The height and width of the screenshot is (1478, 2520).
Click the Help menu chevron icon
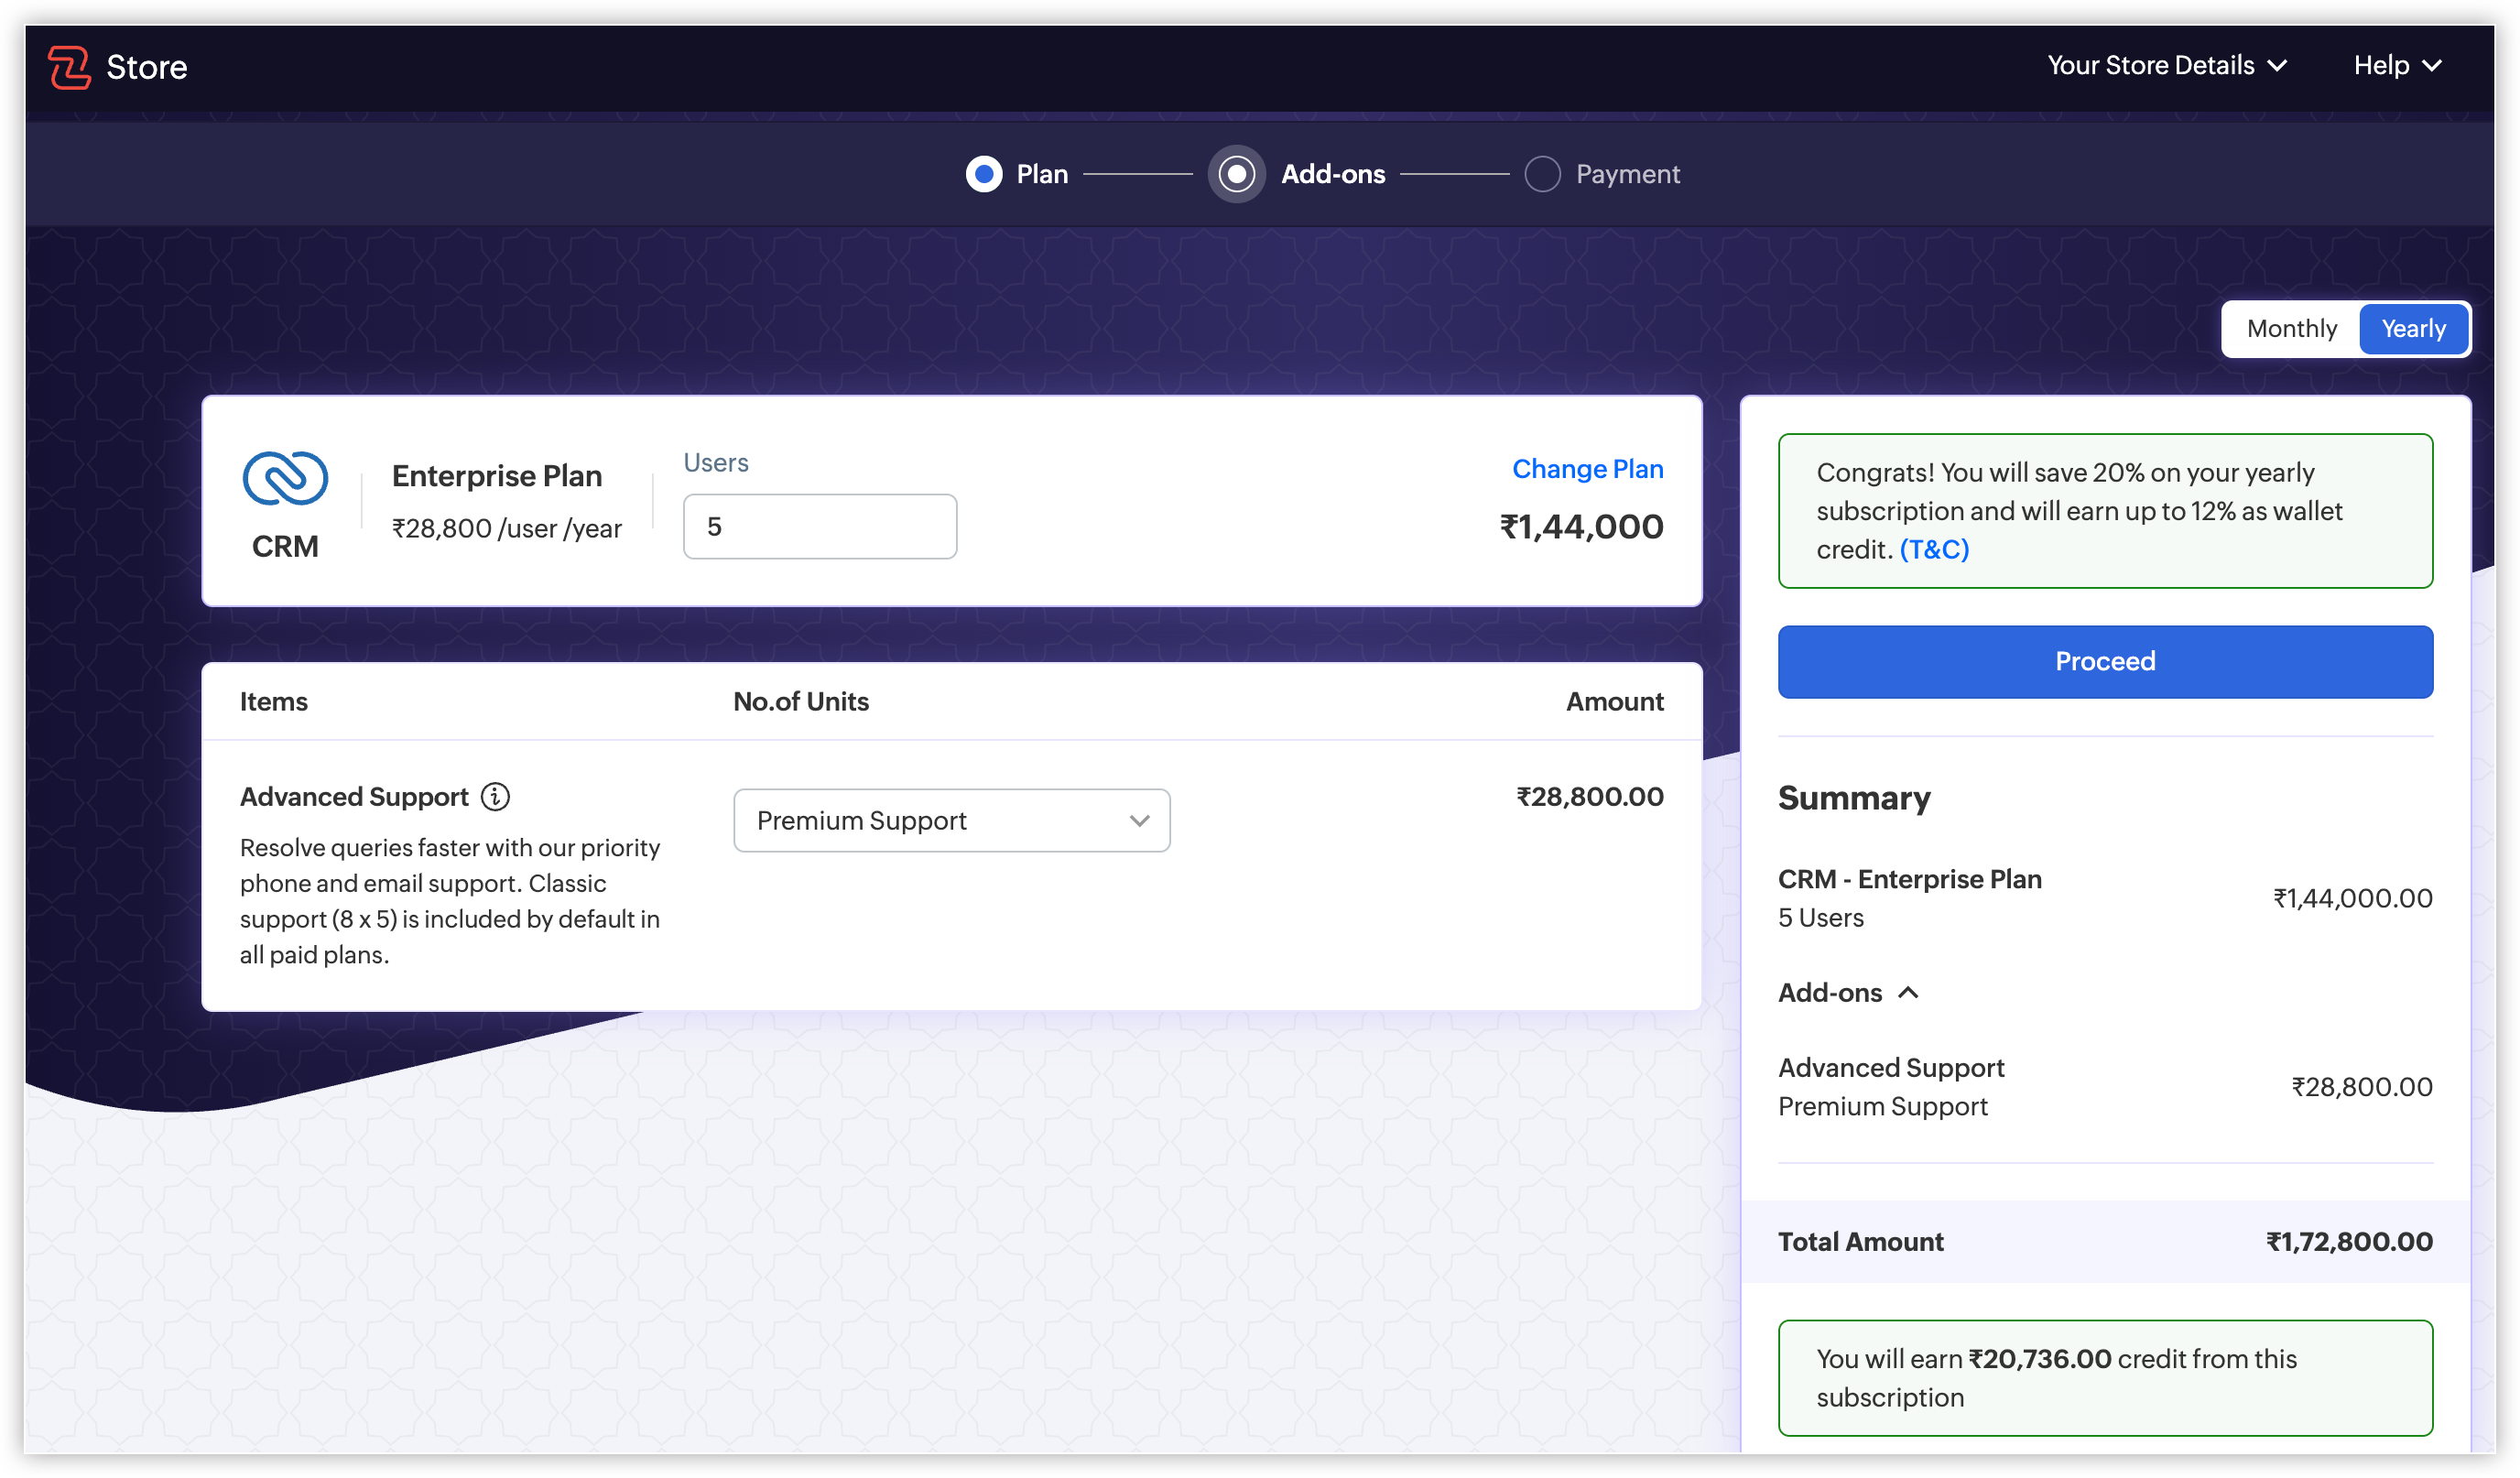click(x=2433, y=66)
